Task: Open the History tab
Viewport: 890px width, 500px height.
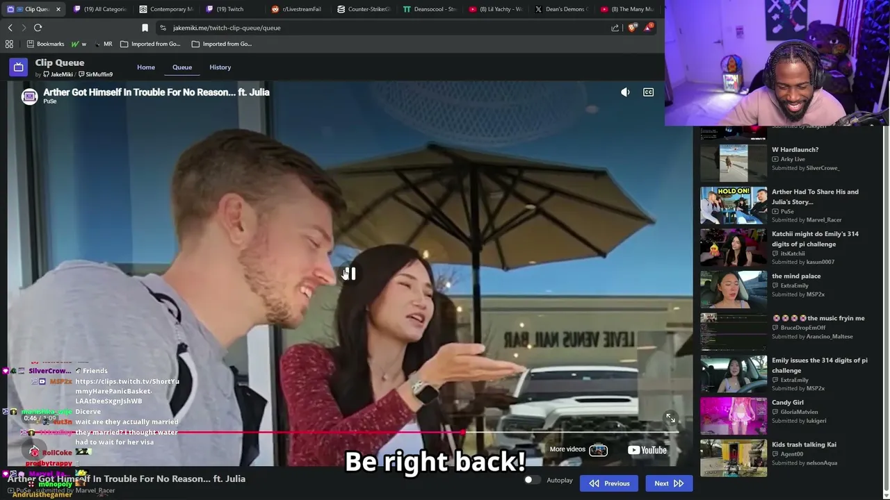Action: (x=220, y=67)
